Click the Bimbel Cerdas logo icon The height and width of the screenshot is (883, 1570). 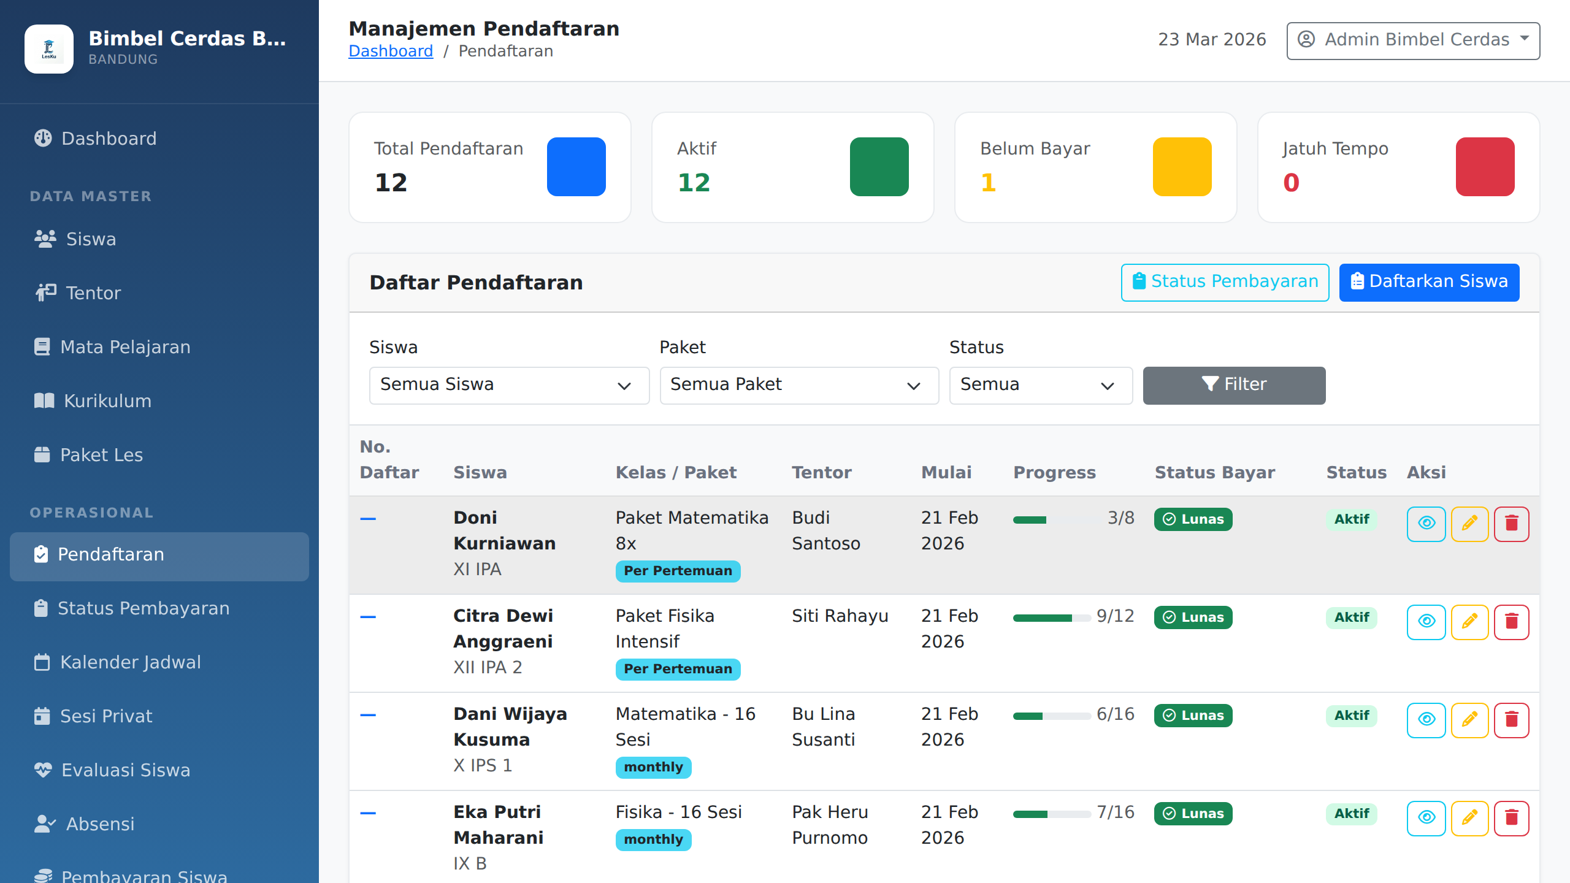coord(49,49)
